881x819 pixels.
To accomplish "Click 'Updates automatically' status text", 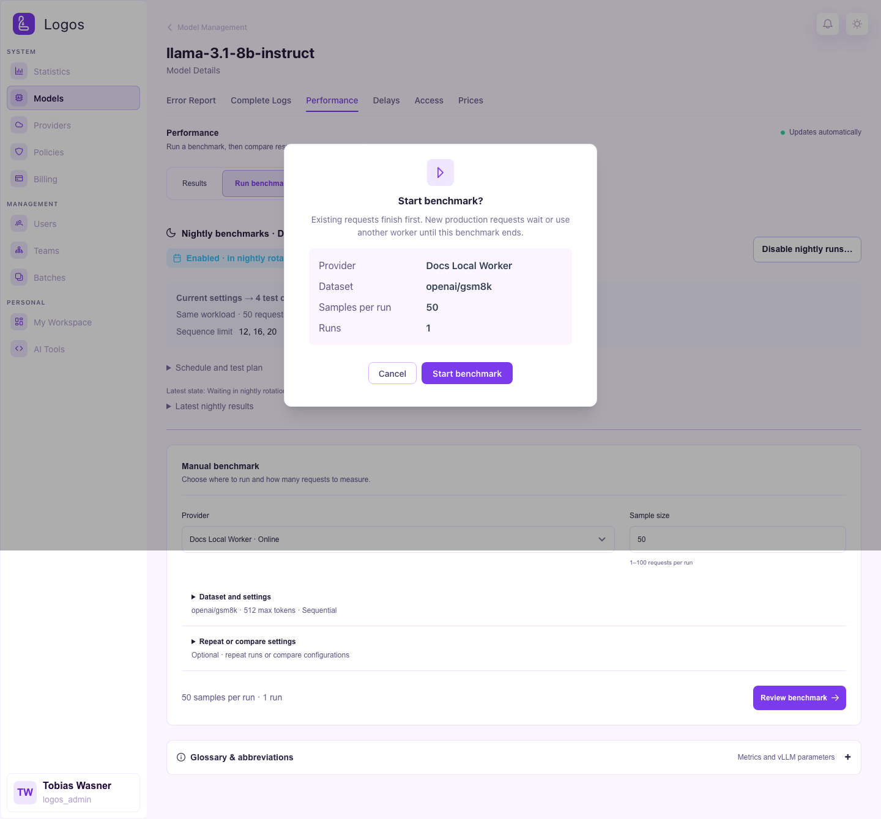I will (825, 132).
